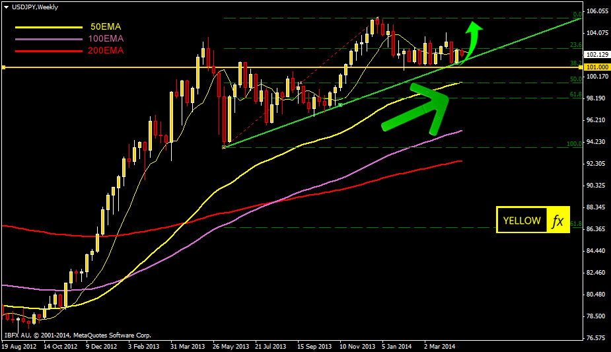Click the 106.055 price scale label
This screenshot has height=352, width=611.
596,11
